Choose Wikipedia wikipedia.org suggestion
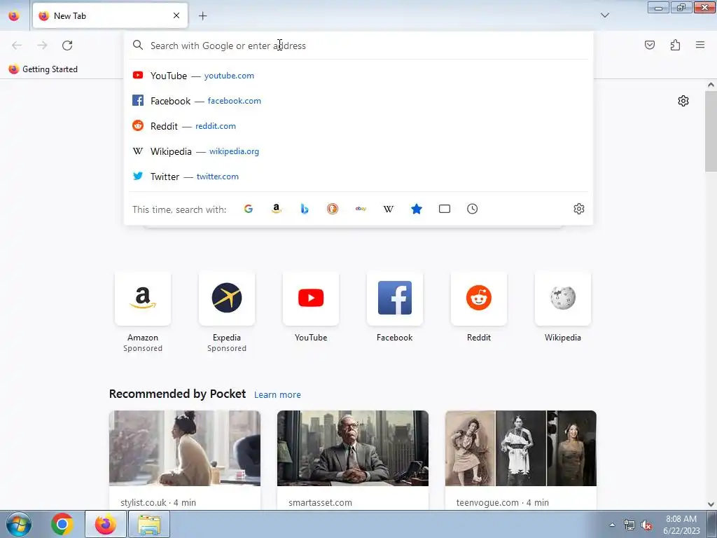The image size is (717, 538). click(358, 151)
